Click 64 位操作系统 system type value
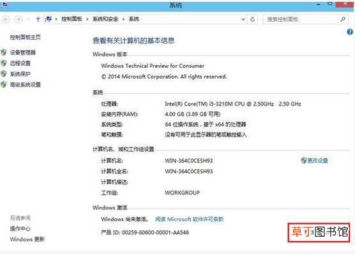The image size is (355, 254). point(206,124)
